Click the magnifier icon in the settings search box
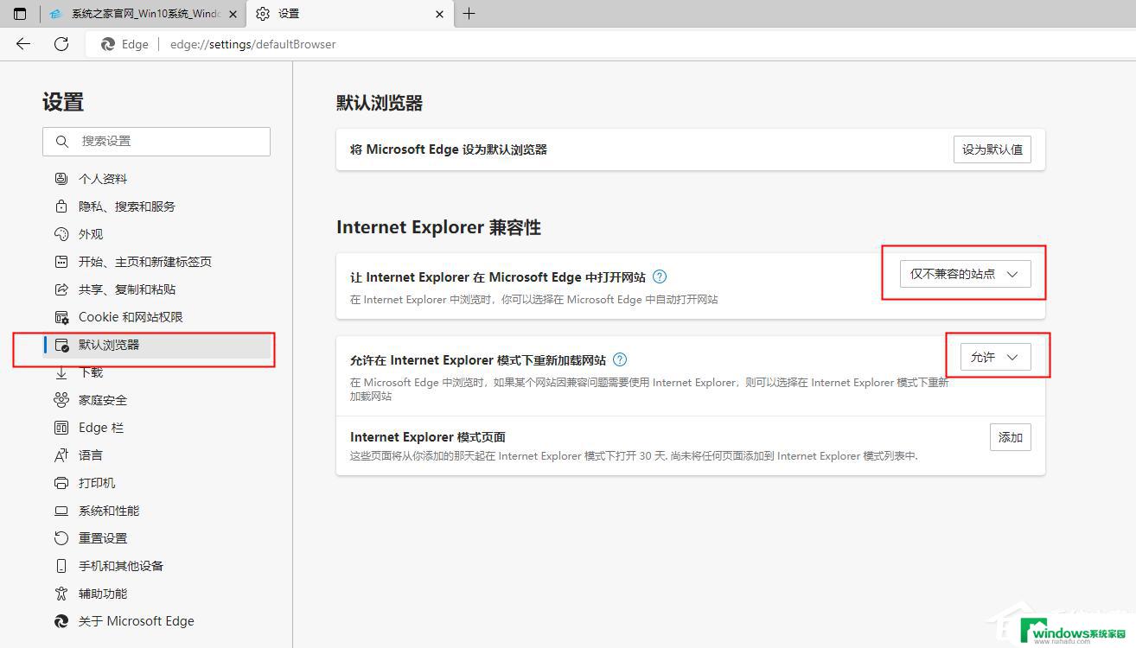The image size is (1136, 648). click(61, 141)
